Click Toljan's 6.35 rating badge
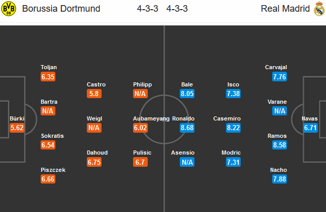326x212 pixels. point(48,77)
